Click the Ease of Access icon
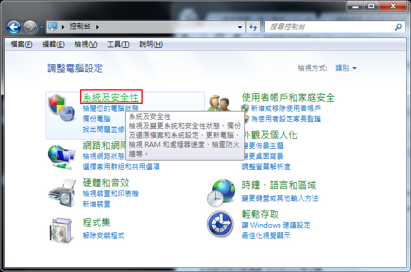 pos(220,224)
